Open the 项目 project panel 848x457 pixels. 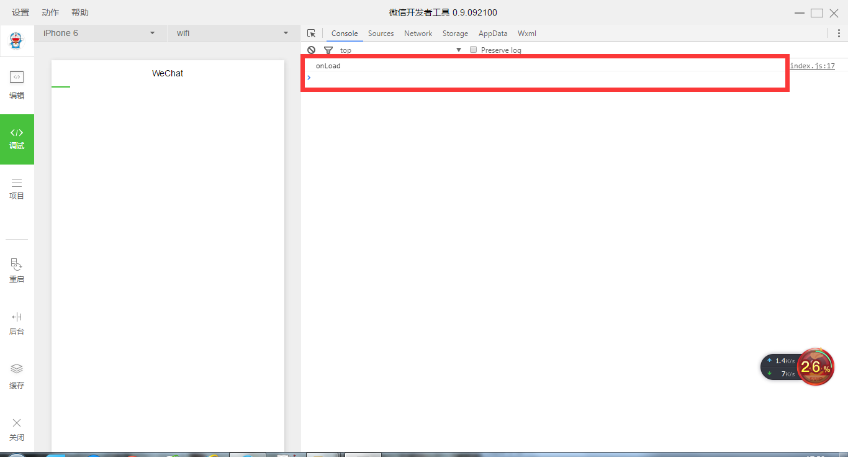pos(17,189)
